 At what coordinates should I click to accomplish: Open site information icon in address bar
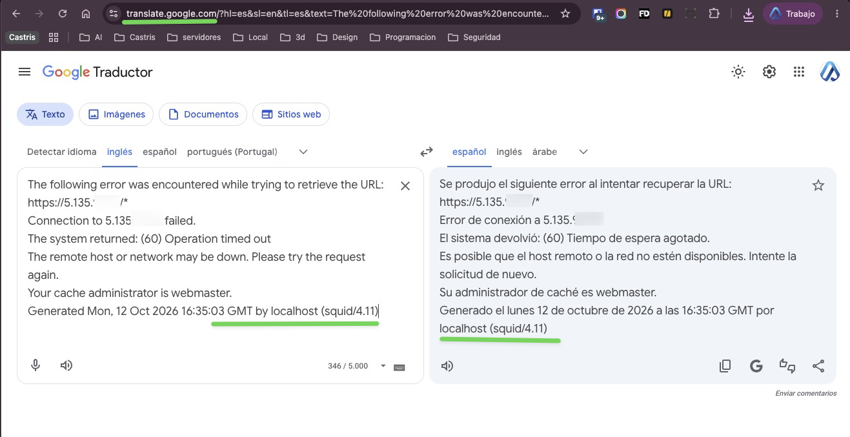click(x=114, y=14)
